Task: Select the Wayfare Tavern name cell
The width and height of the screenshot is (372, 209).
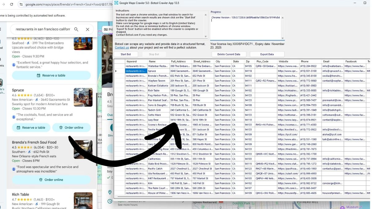Action: pos(158,81)
